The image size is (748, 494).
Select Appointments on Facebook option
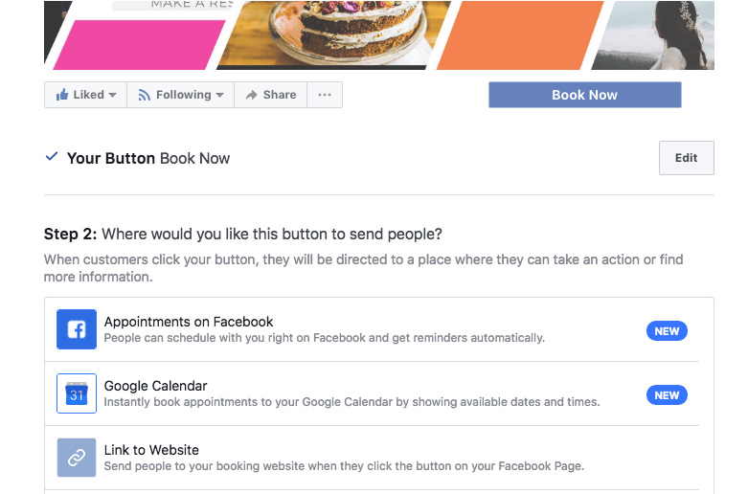click(373, 329)
